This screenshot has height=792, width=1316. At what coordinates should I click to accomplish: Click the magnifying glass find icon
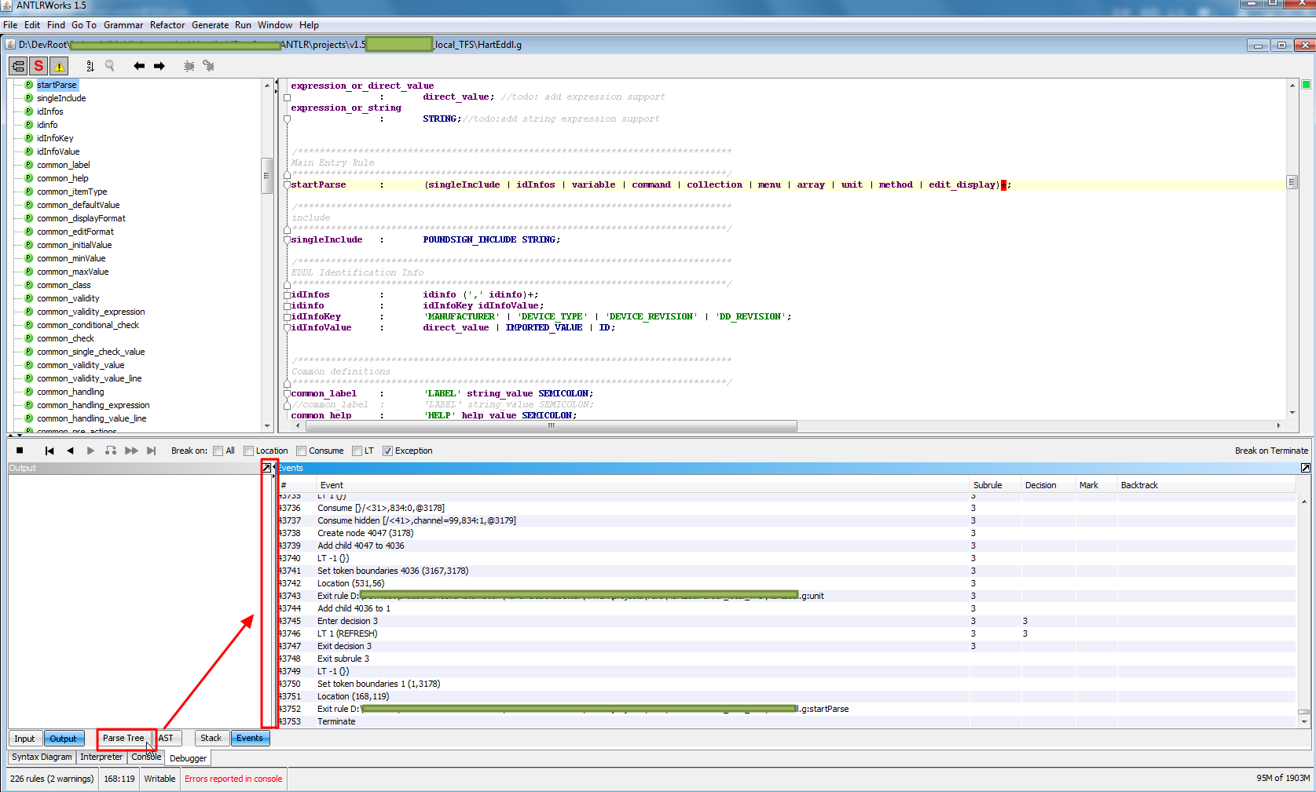(110, 66)
